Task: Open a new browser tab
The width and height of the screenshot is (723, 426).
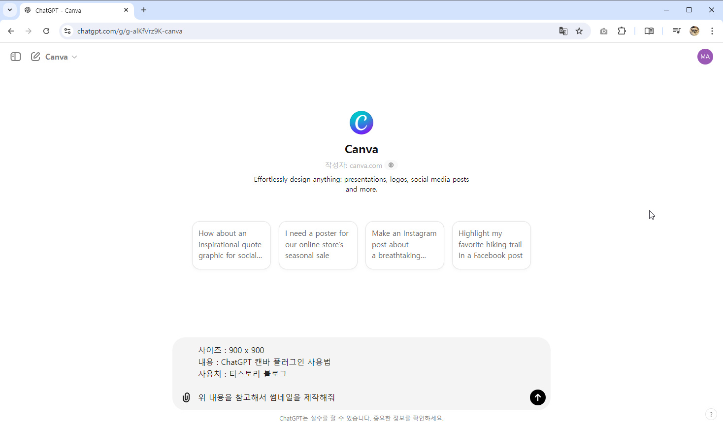Action: pyautogui.click(x=144, y=10)
